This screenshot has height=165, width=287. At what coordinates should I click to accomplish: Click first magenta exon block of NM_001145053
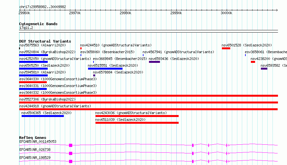coord(71,145)
